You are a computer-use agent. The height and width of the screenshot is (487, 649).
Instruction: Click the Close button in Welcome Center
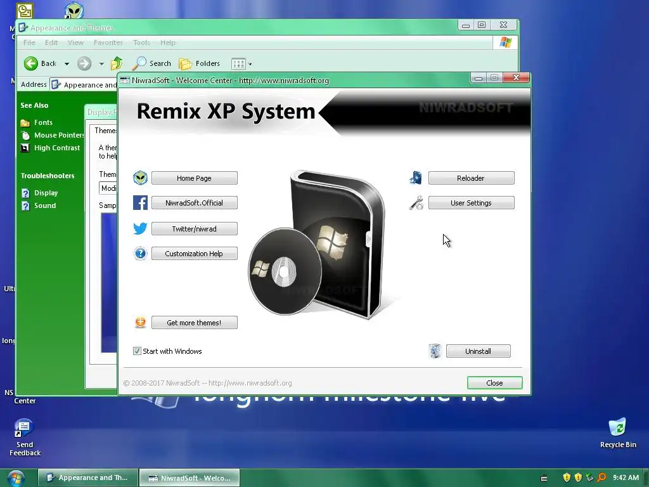click(x=494, y=383)
